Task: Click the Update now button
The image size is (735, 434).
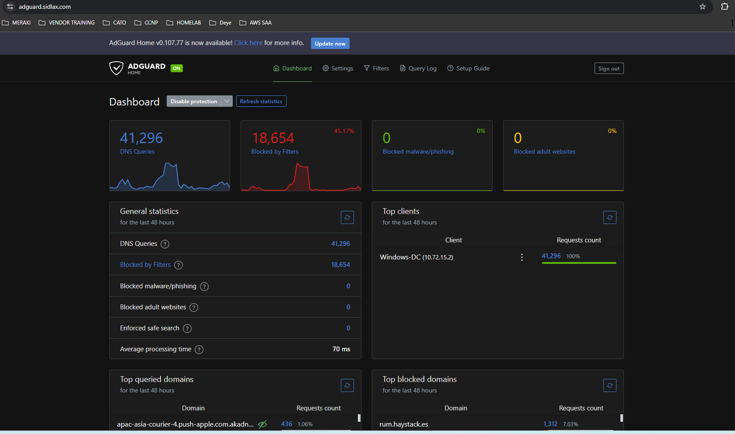Action: [330, 43]
